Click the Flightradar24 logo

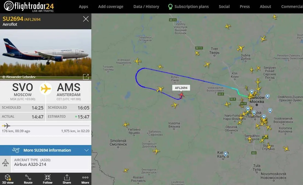[x=29, y=6]
